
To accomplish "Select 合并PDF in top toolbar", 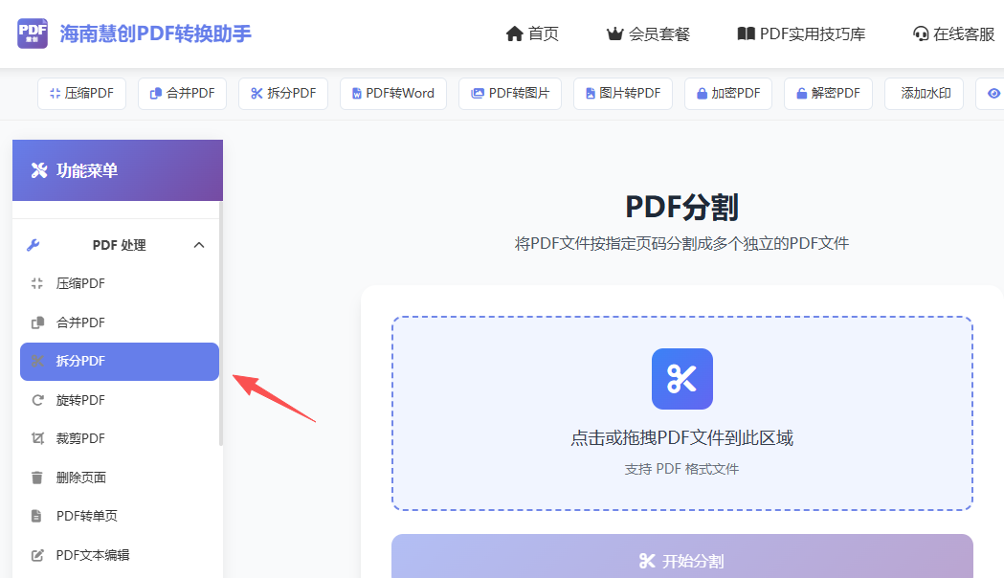I will pyautogui.click(x=182, y=94).
